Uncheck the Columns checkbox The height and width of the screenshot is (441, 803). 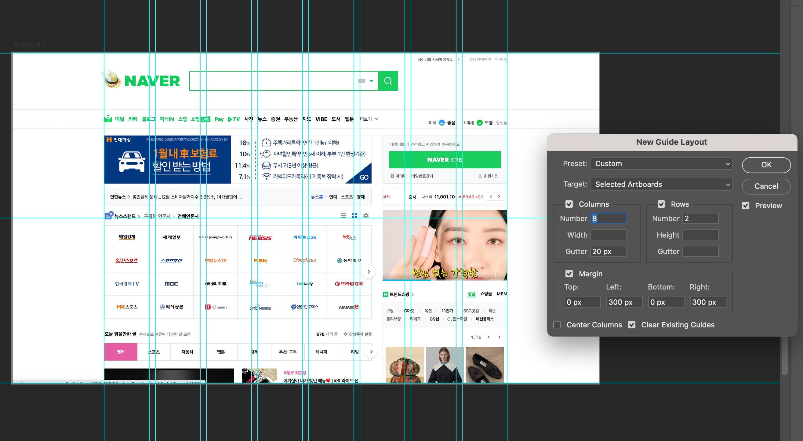569,204
